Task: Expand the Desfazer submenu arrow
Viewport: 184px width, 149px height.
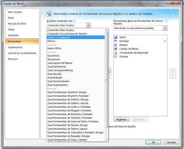Action: [165, 41]
